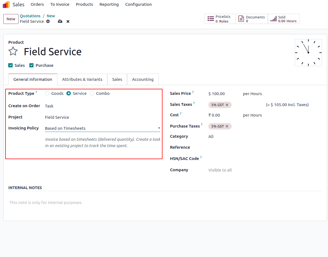The height and width of the screenshot is (257, 328).
Task: Remove the 5% GST sales tax tag
Action: coord(227,105)
